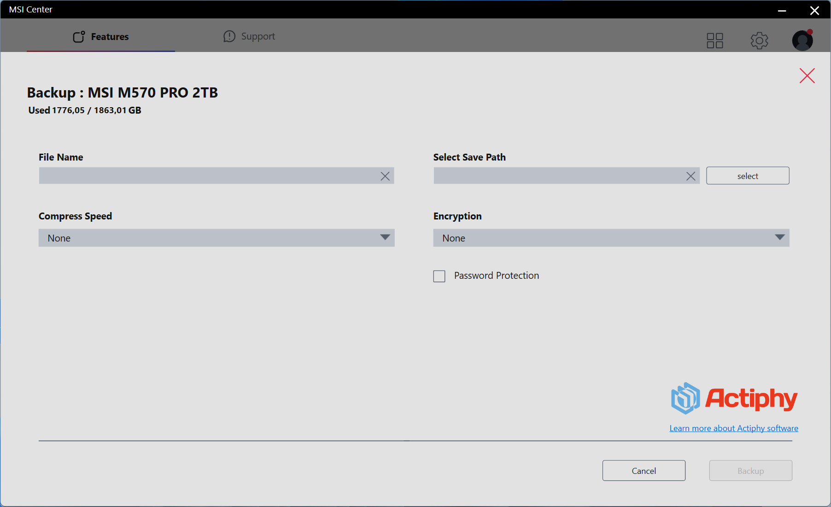Close the Backup panel with red X
Viewport: 831px width, 507px height.
[x=807, y=76]
